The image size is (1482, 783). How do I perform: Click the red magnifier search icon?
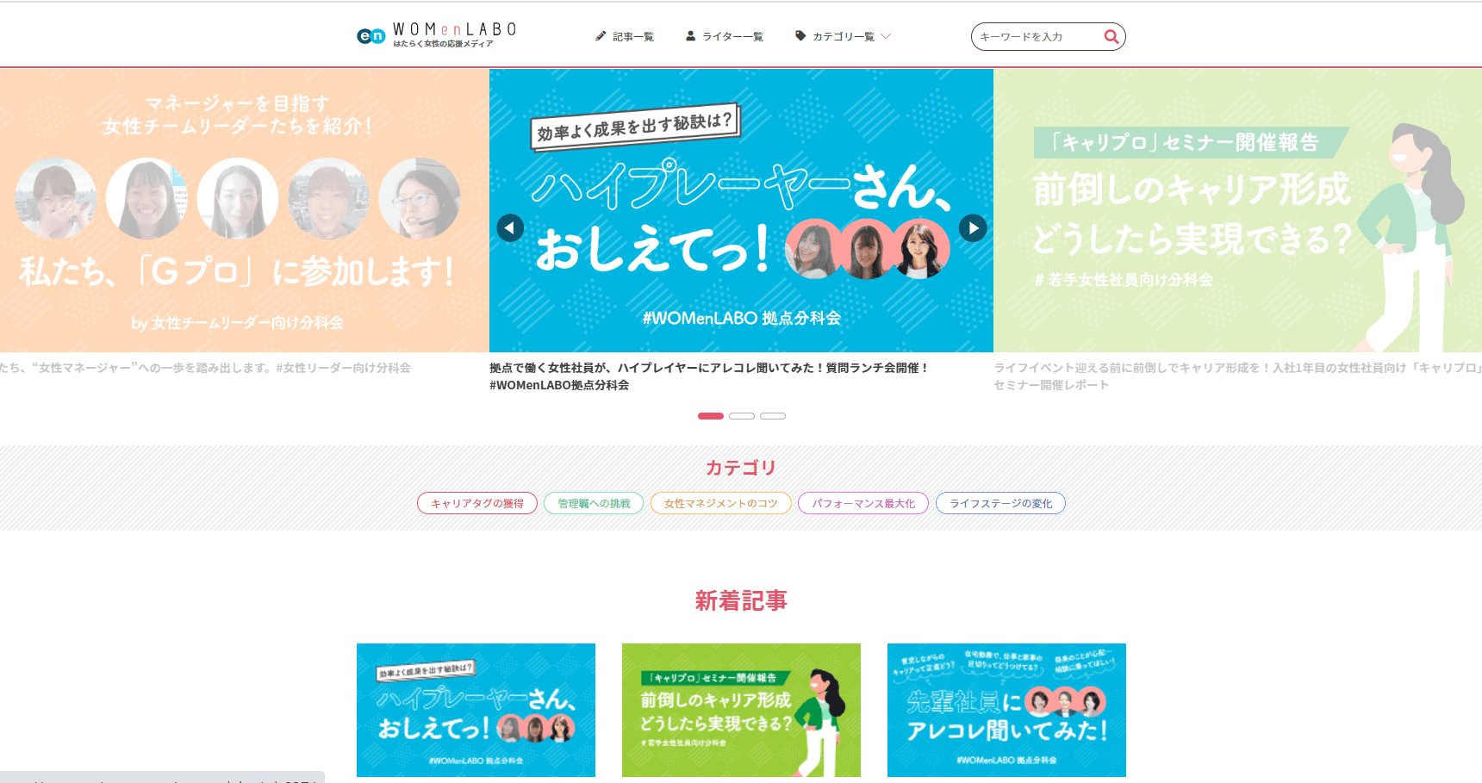1111,36
